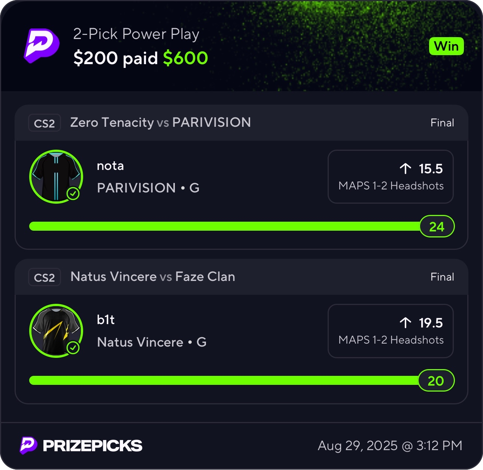Click b1t's 19.5 MAPS 1-2 Headshots box
This screenshot has height=470, width=483.
pyautogui.click(x=391, y=331)
